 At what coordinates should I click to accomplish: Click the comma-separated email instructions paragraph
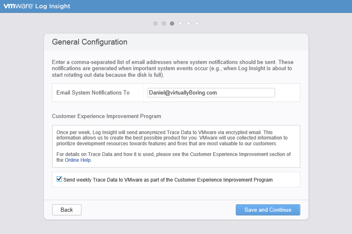click(172, 69)
